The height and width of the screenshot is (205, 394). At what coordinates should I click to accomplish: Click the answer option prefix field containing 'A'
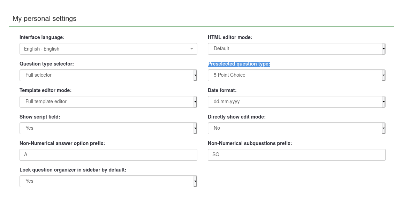108,155
